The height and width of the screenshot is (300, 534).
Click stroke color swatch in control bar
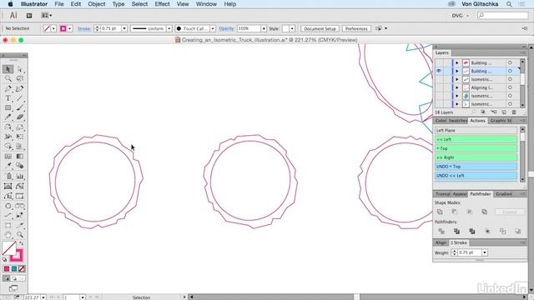pos(63,28)
